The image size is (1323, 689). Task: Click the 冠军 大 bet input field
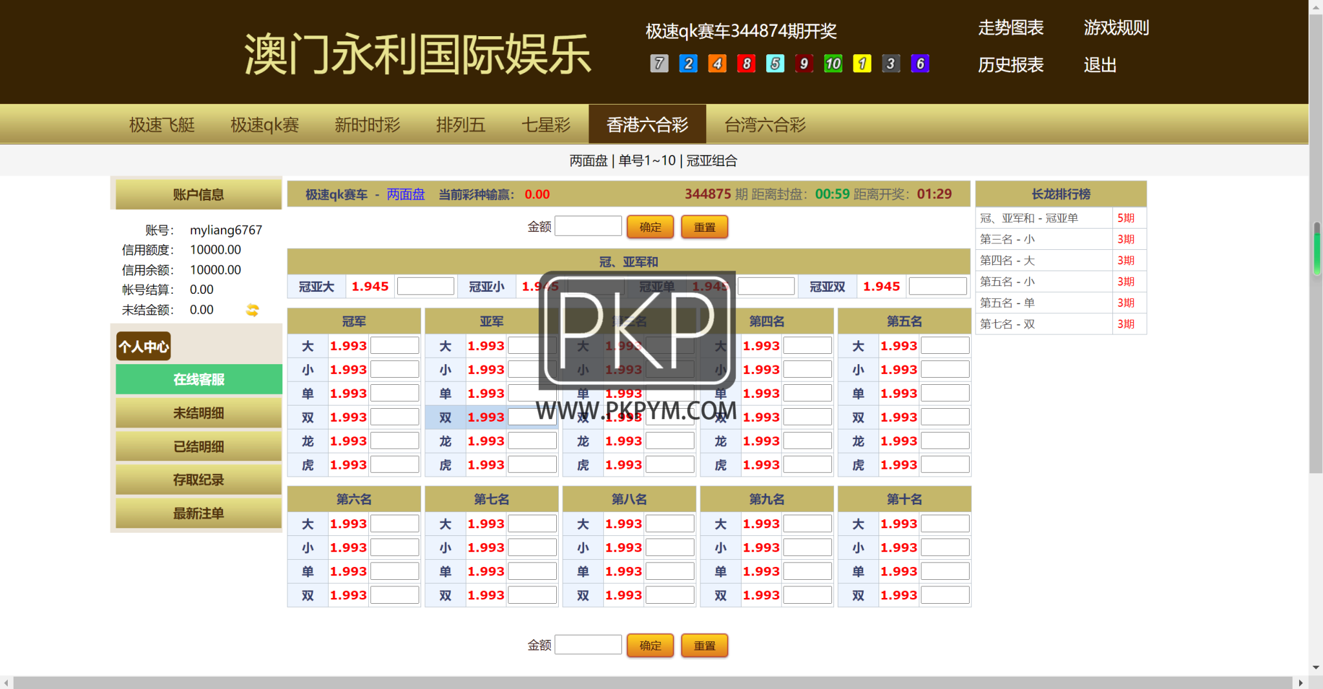click(395, 345)
